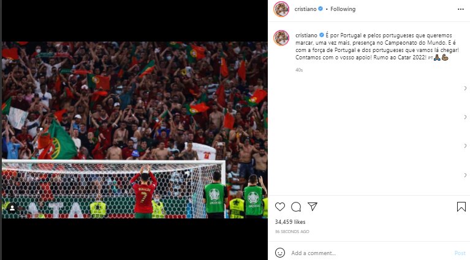Click the Post comment button

pyautogui.click(x=460, y=253)
